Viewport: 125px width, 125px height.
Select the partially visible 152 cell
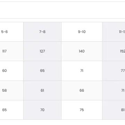(x=114, y=51)
